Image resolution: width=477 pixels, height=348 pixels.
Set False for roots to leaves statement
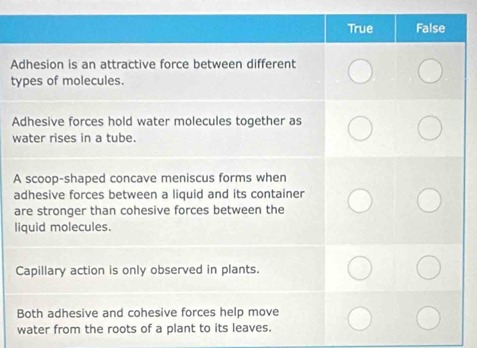click(428, 318)
